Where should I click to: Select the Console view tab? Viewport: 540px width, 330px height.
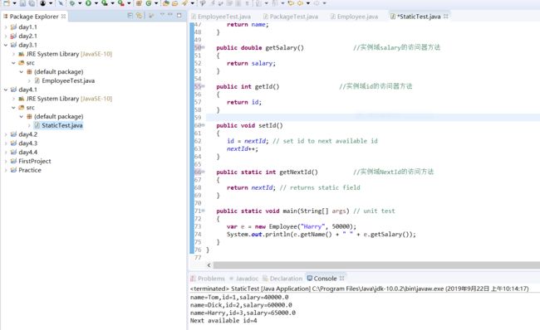[322, 278]
